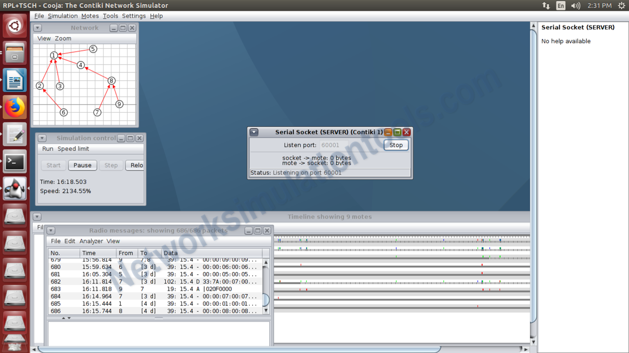Image resolution: width=629 pixels, height=353 pixels.
Task: Select the En keyboard layout indicator
Action: tap(561, 5)
